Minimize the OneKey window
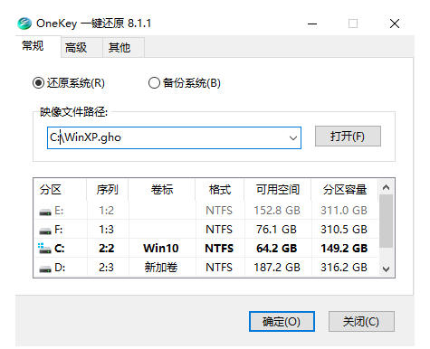 [312, 24]
